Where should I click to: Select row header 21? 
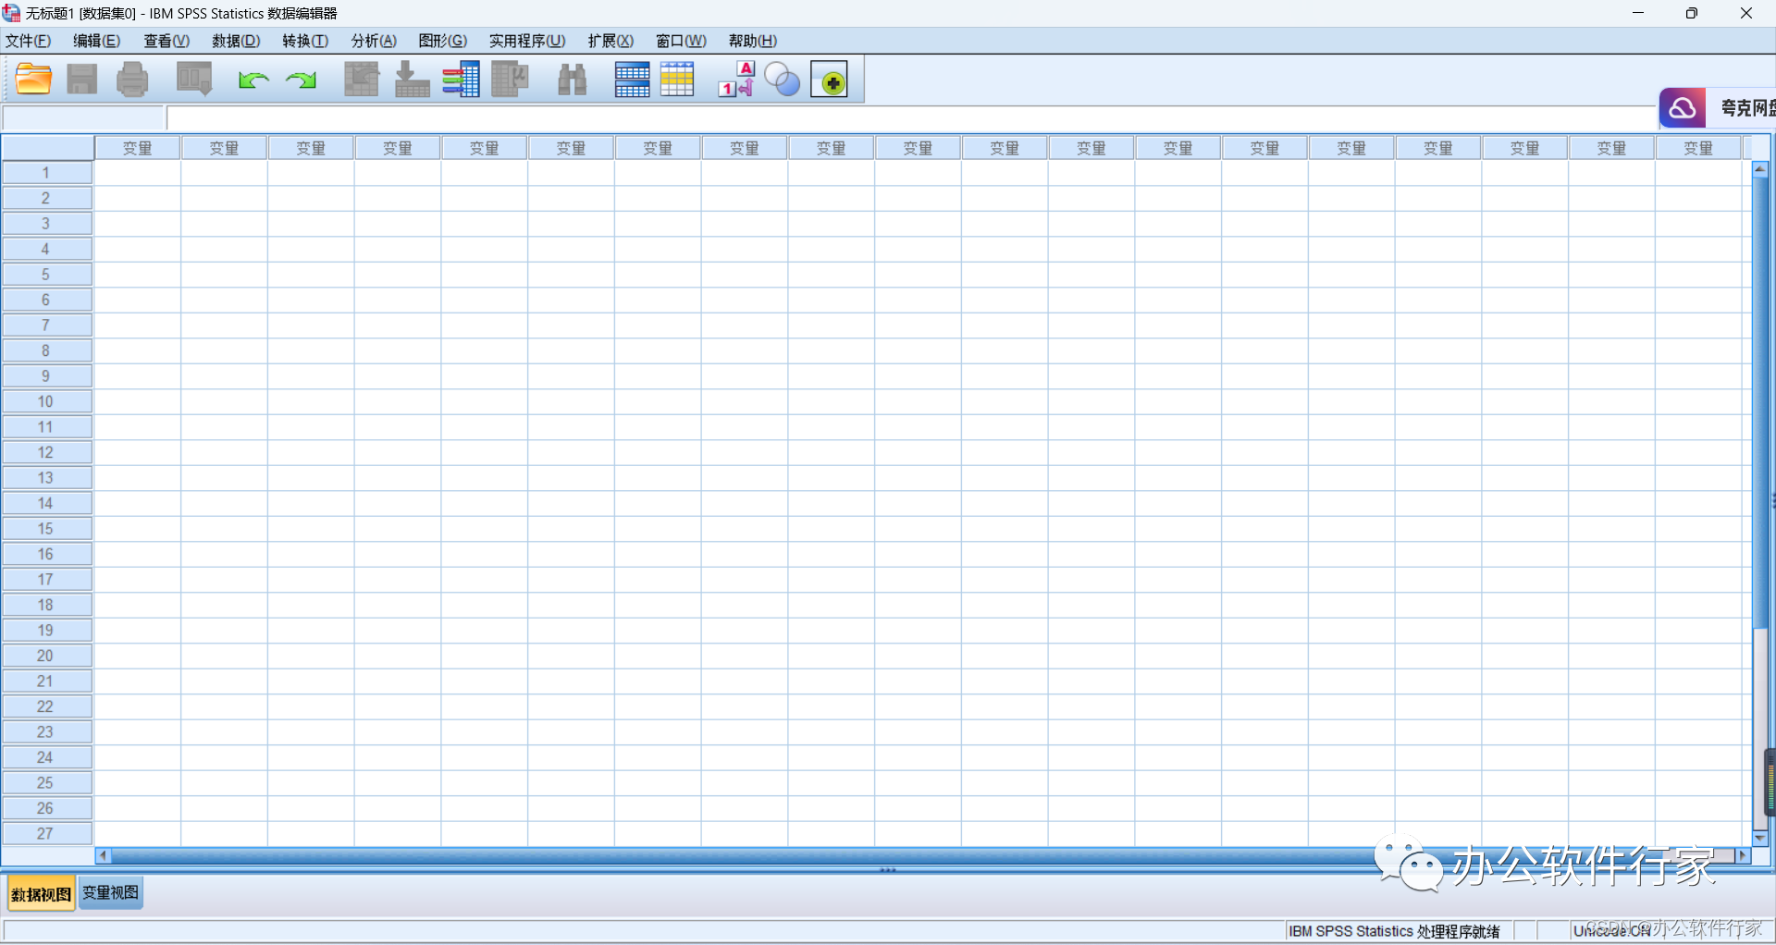coord(46,681)
